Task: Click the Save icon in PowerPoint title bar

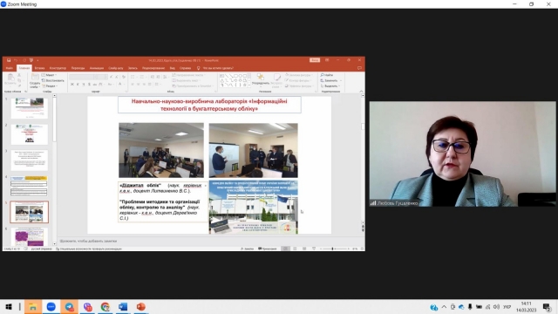Action: click(9, 60)
